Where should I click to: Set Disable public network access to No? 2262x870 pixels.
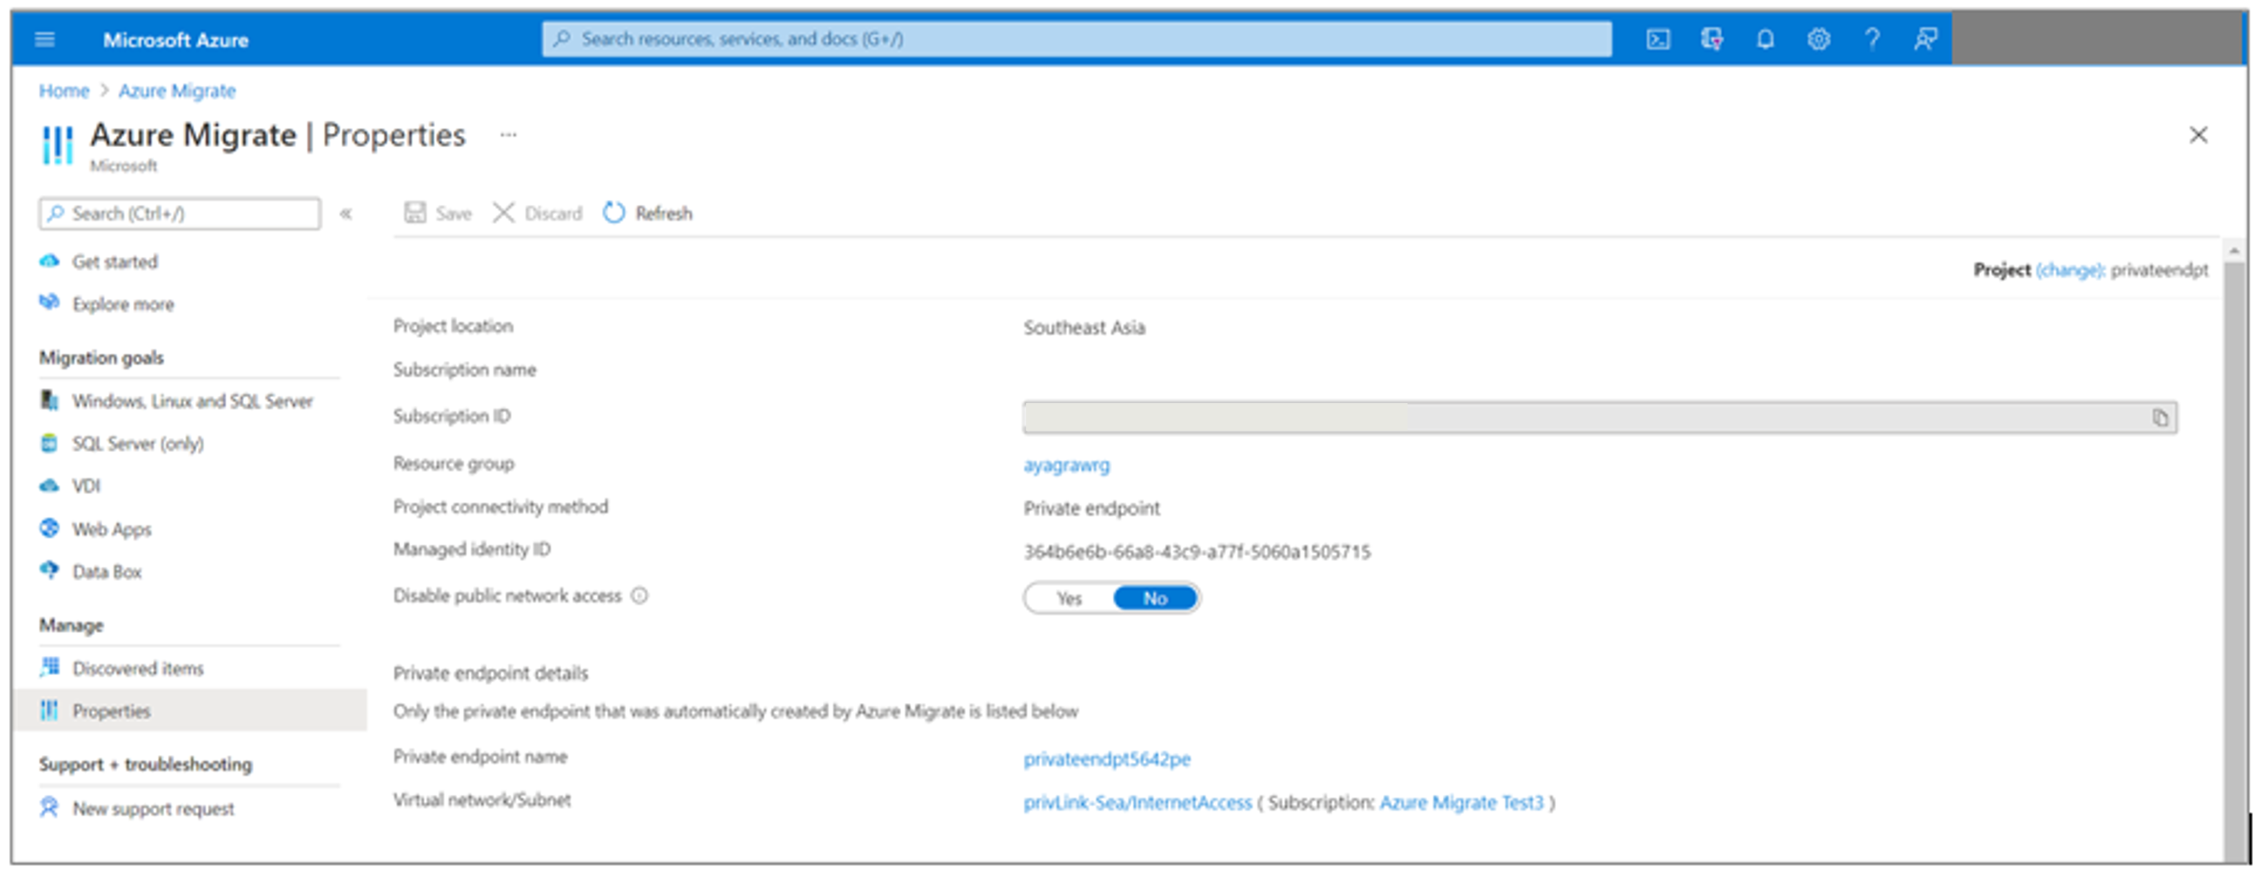(x=1155, y=598)
